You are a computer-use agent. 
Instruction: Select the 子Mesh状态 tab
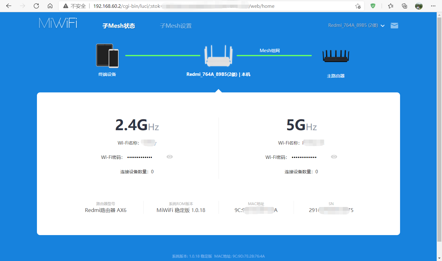[119, 26]
